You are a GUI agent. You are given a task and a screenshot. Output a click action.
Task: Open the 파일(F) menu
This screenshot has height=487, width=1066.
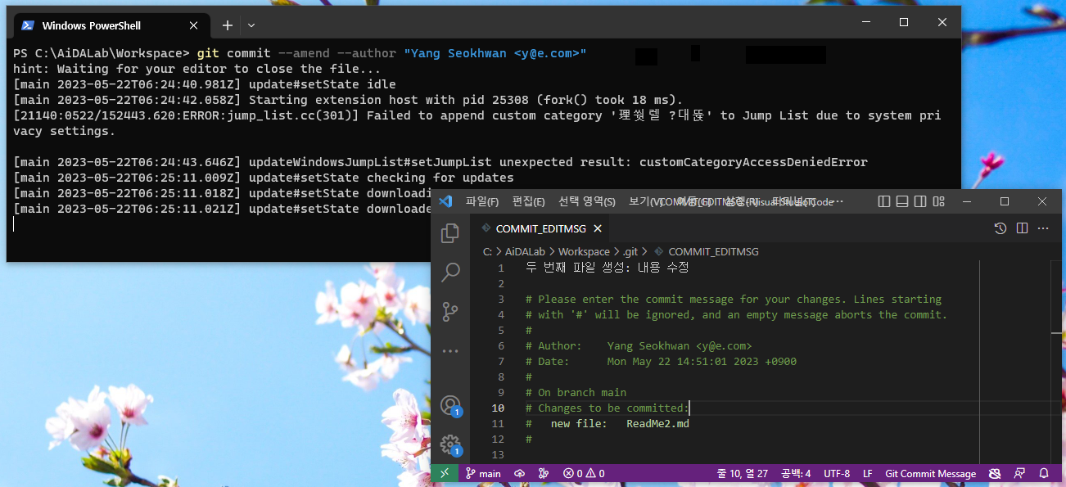click(x=482, y=201)
